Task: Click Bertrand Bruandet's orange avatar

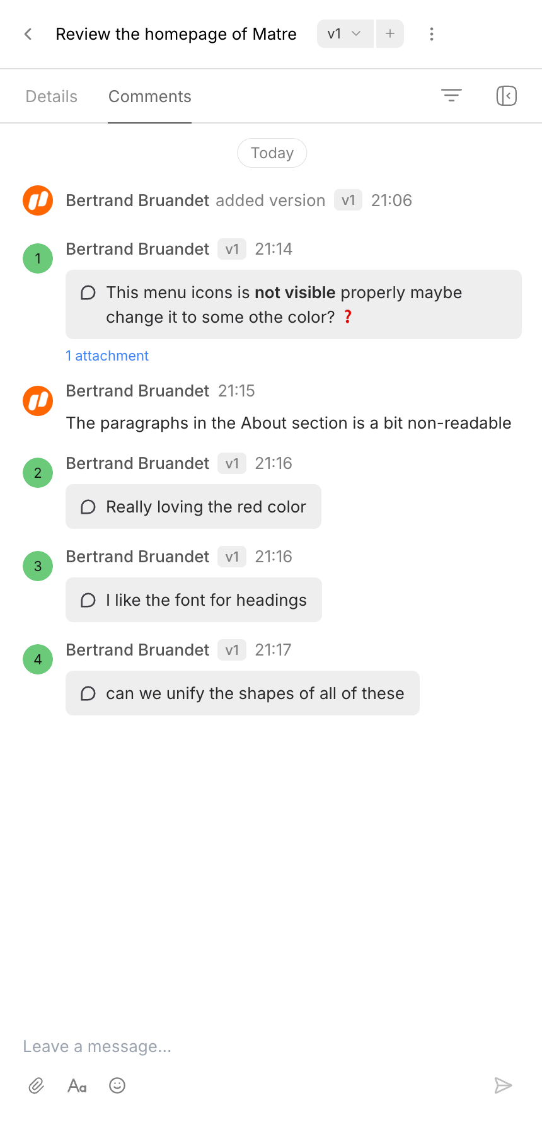Action: [x=37, y=200]
